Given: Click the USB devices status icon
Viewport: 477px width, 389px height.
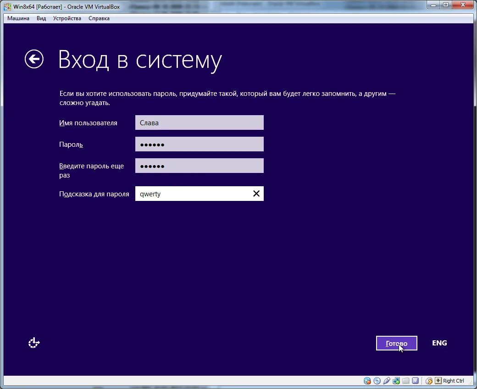Looking at the screenshot, I should (x=387, y=380).
